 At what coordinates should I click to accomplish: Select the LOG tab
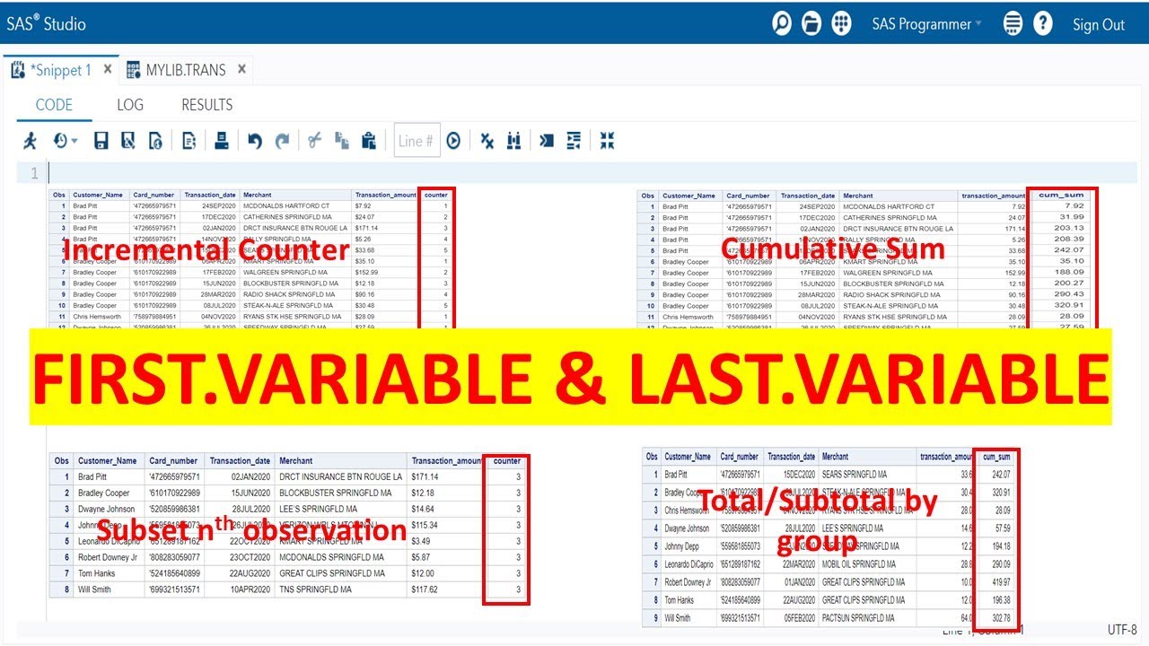click(x=130, y=105)
